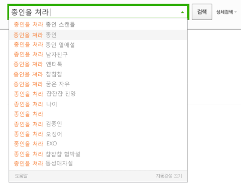The height and width of the screenshot is (192, 241).
Task: Turn off autocomplete via 자동완성 끄기
Action: (169, 176)
